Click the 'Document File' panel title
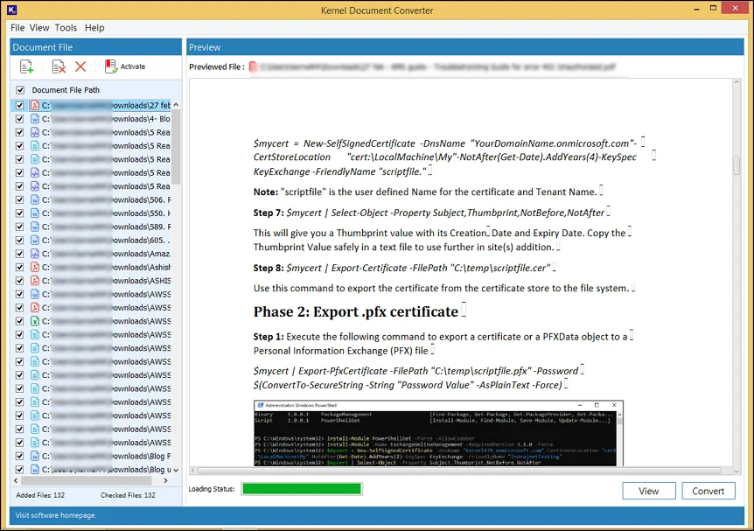The image size is (754, 531). tap(43, 47)
